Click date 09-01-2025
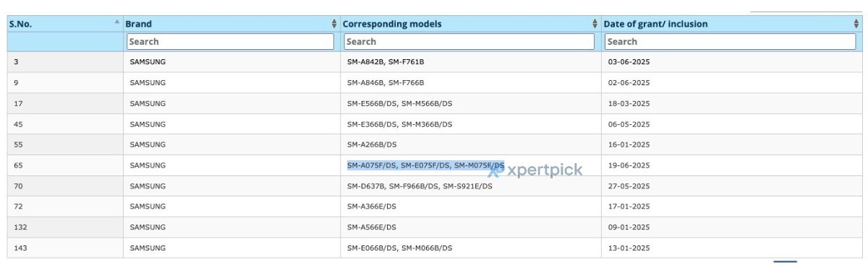 (629, 227)
